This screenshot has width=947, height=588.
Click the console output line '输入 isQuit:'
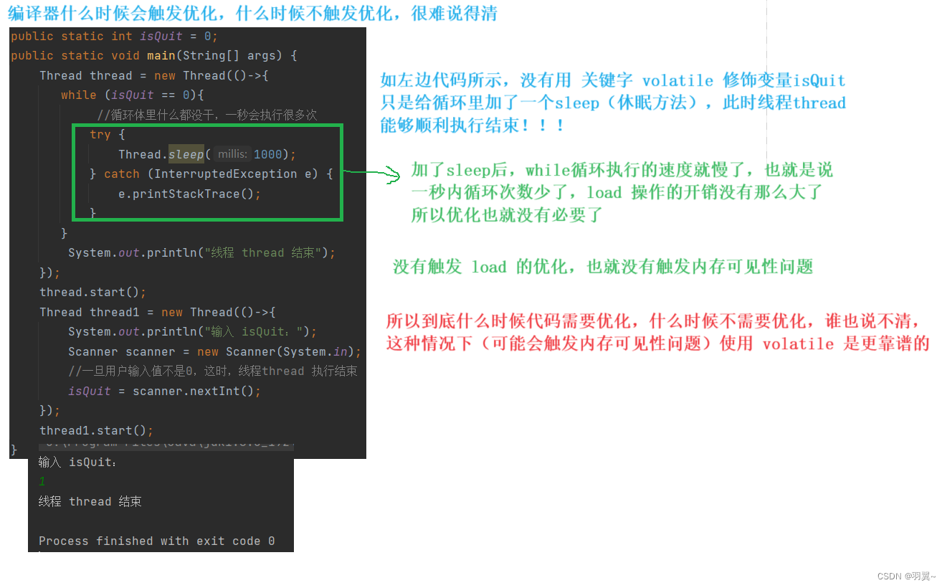(x=78, y=462)
